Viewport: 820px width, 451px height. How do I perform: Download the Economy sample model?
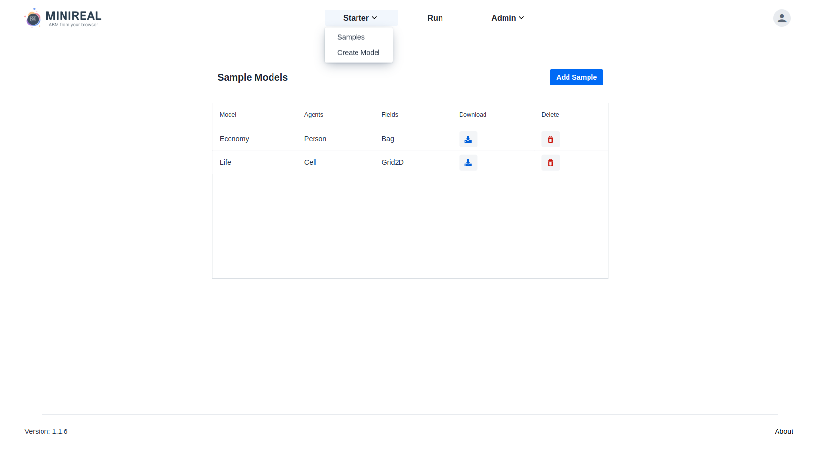468,139
